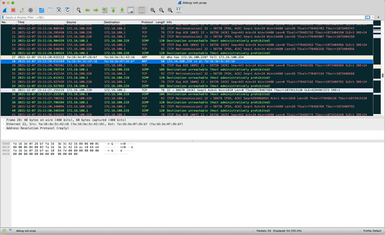Find a packet with magnifier icon
This screenshot has height=235, width=385.
click(x=79, y=10)
